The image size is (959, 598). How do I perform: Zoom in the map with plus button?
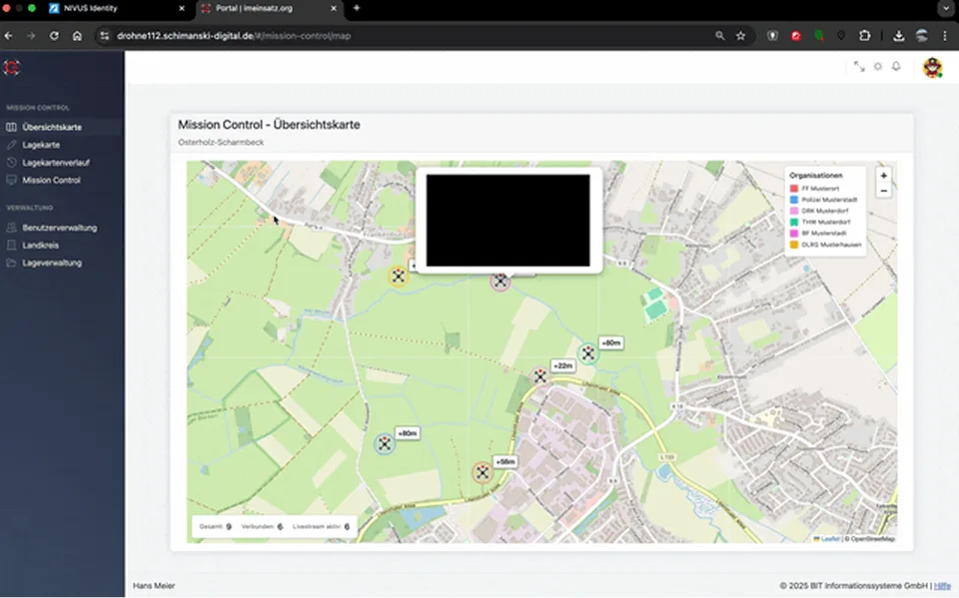883,176
